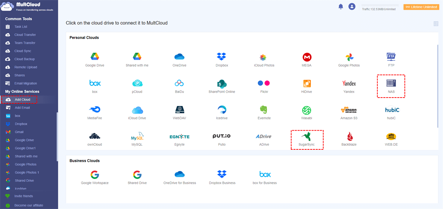Connect SharePoint Online
The height and width of the screenshot is (209, 443).
[221, 83]
